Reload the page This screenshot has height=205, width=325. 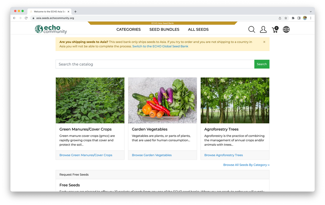[x=26, y=18]
